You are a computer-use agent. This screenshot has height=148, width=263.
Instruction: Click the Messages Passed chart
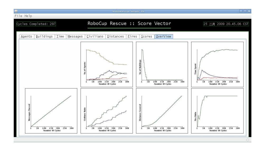click(51, 111)
